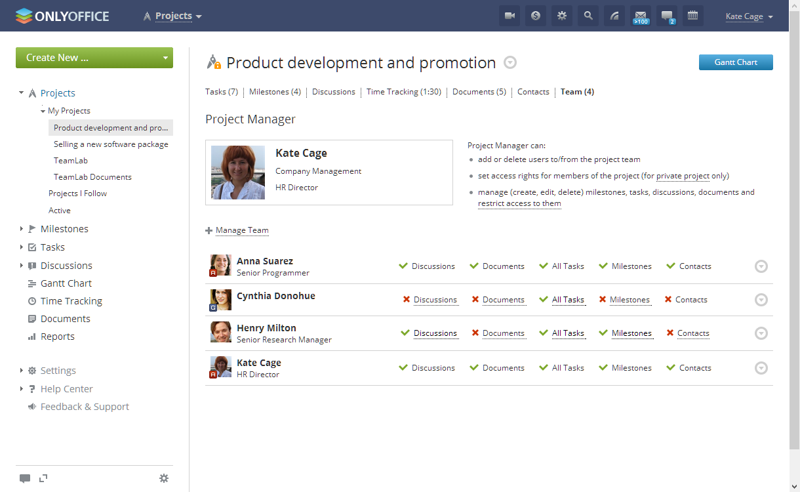Click Kate Cage's project manager photo
800x492 pixels.
(238, 173)
